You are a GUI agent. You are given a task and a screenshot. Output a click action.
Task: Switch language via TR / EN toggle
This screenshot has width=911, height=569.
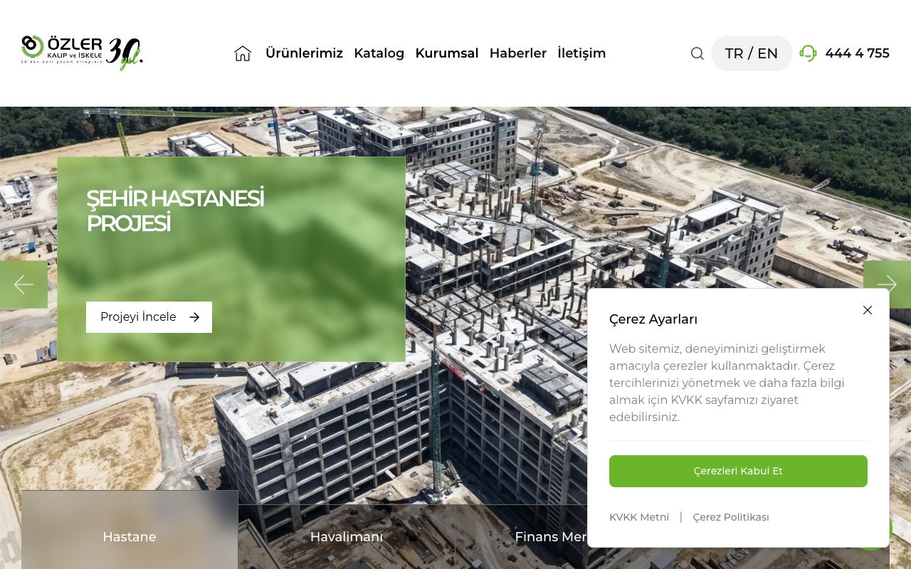pos(752,53)
